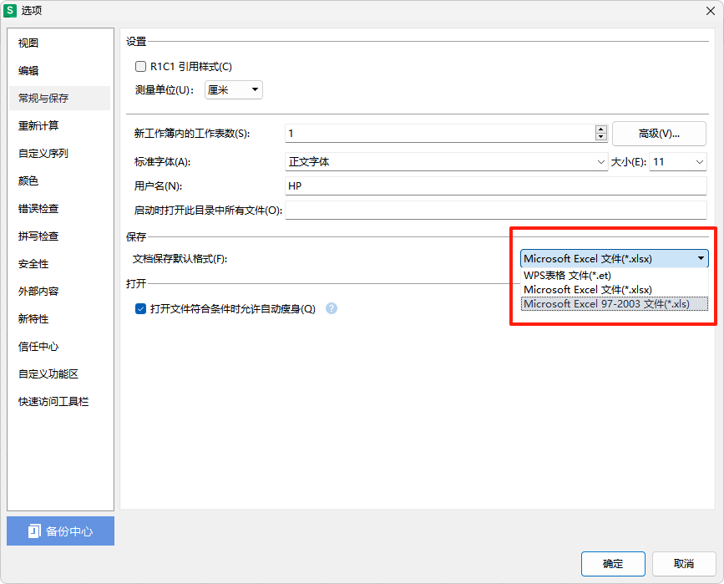Open the 视图 settings category
The width and height of the screenshot is (724, 584).
click(59, 43)
